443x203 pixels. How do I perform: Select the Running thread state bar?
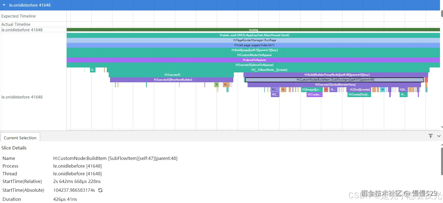point(253,30)
